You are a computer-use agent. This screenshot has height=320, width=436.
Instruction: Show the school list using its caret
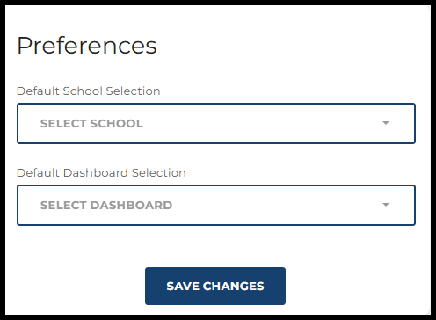coord(386,123)
